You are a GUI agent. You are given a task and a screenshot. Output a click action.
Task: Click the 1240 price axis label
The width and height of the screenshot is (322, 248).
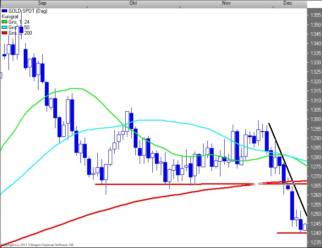[x=315, y=233]
